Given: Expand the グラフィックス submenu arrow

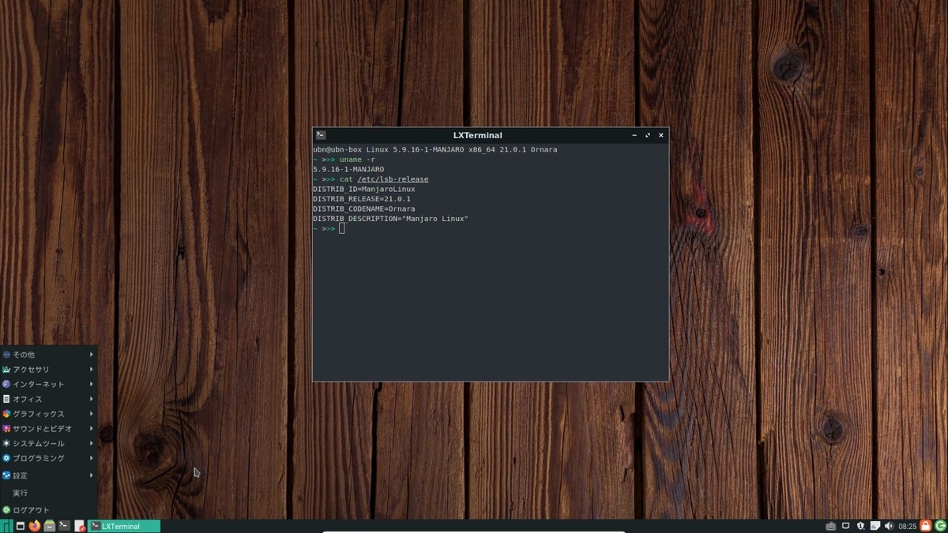Looking at the screenshot, I should tap(92, 414).
